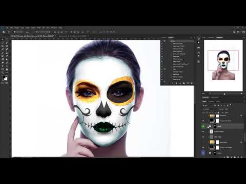Open the workspace switcher at top right
The width and height of the screenshot is (246, 184).
point(238,32)
